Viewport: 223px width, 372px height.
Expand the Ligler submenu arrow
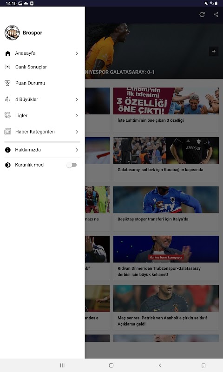tap(77, 116)
